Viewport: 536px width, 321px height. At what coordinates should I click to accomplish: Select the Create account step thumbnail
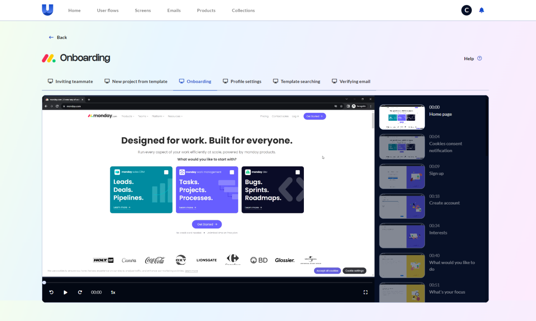[x=402, y=206]
